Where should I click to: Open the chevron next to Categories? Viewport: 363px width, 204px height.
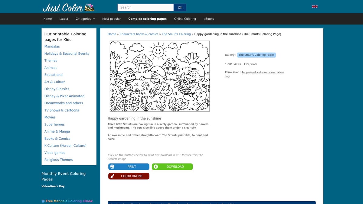pyautogui.click(x=94, y=19)
